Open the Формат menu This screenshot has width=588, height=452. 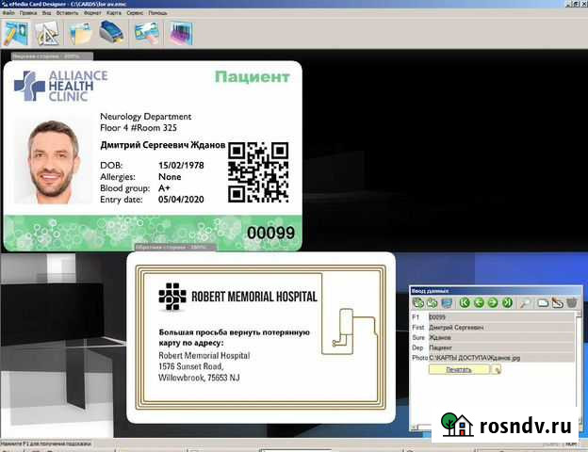(91, 14)
